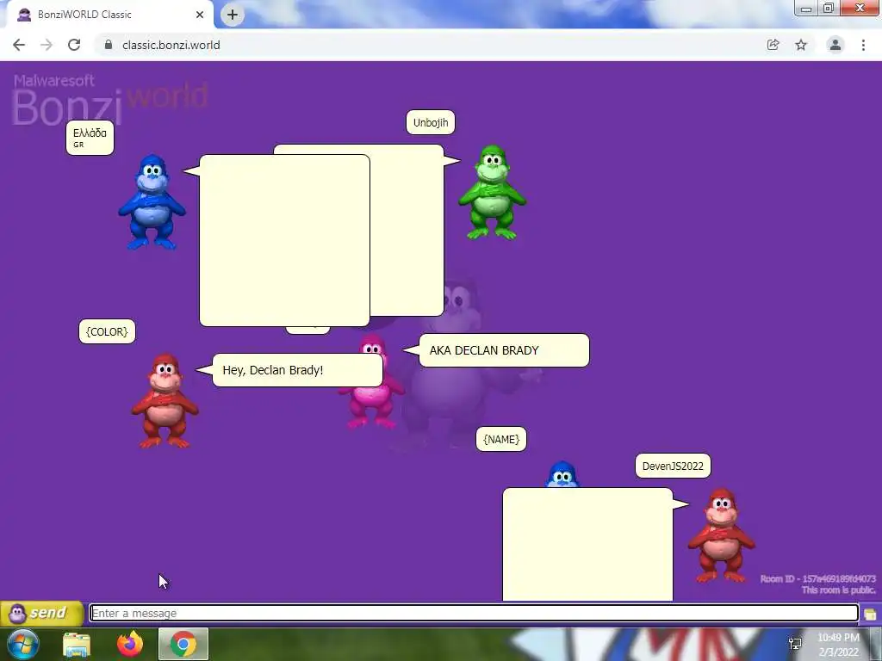Restore down the Chrome window
The width and height of the screenshot is (882, 661).
(x=829, y=9)
